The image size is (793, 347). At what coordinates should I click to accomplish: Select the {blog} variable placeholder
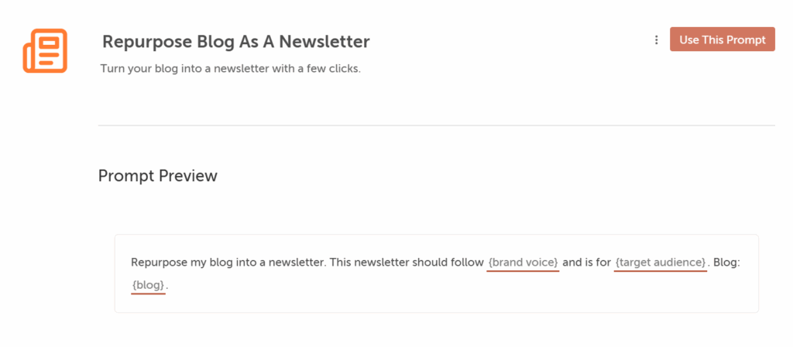coord(148,285)
